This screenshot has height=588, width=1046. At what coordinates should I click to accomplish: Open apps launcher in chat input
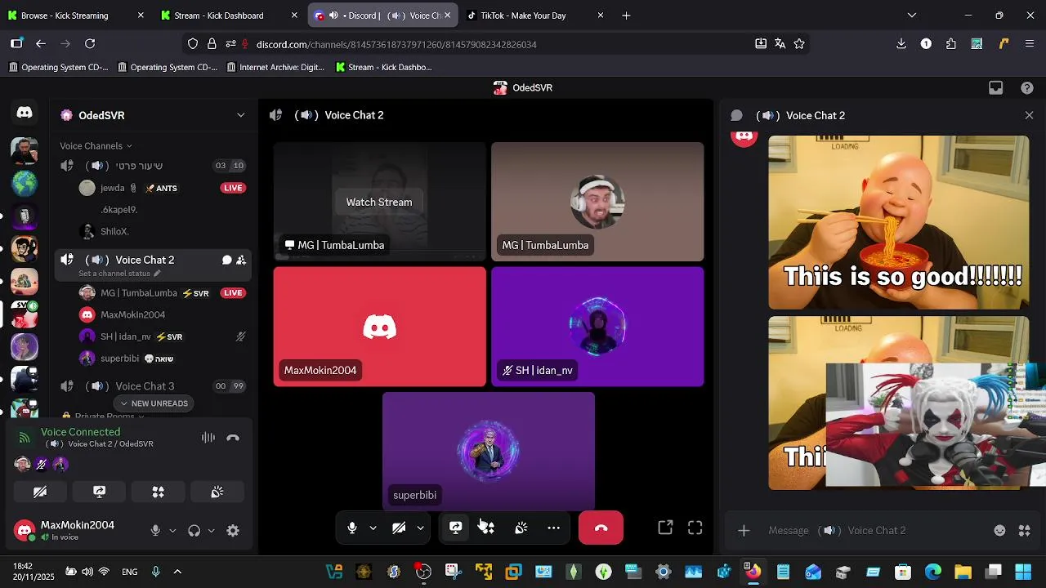pos(1024,530)
